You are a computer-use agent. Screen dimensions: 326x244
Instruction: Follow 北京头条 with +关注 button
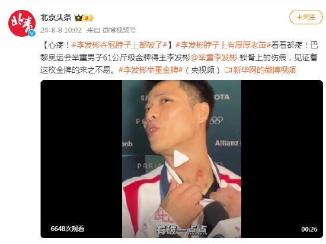click(x=306, y=17)
